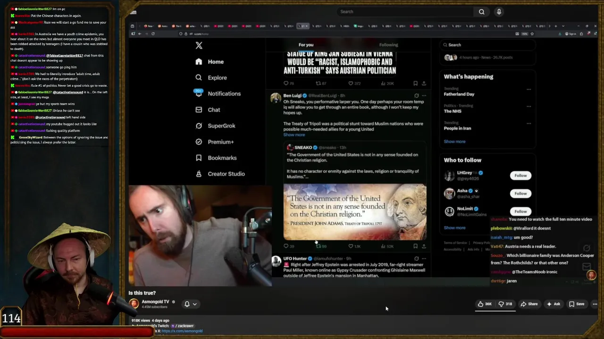Image resolution: width=604 pixels, height=339 pixels.
Task: Open the Fatherland Day trend
Action: coord(459,94)
